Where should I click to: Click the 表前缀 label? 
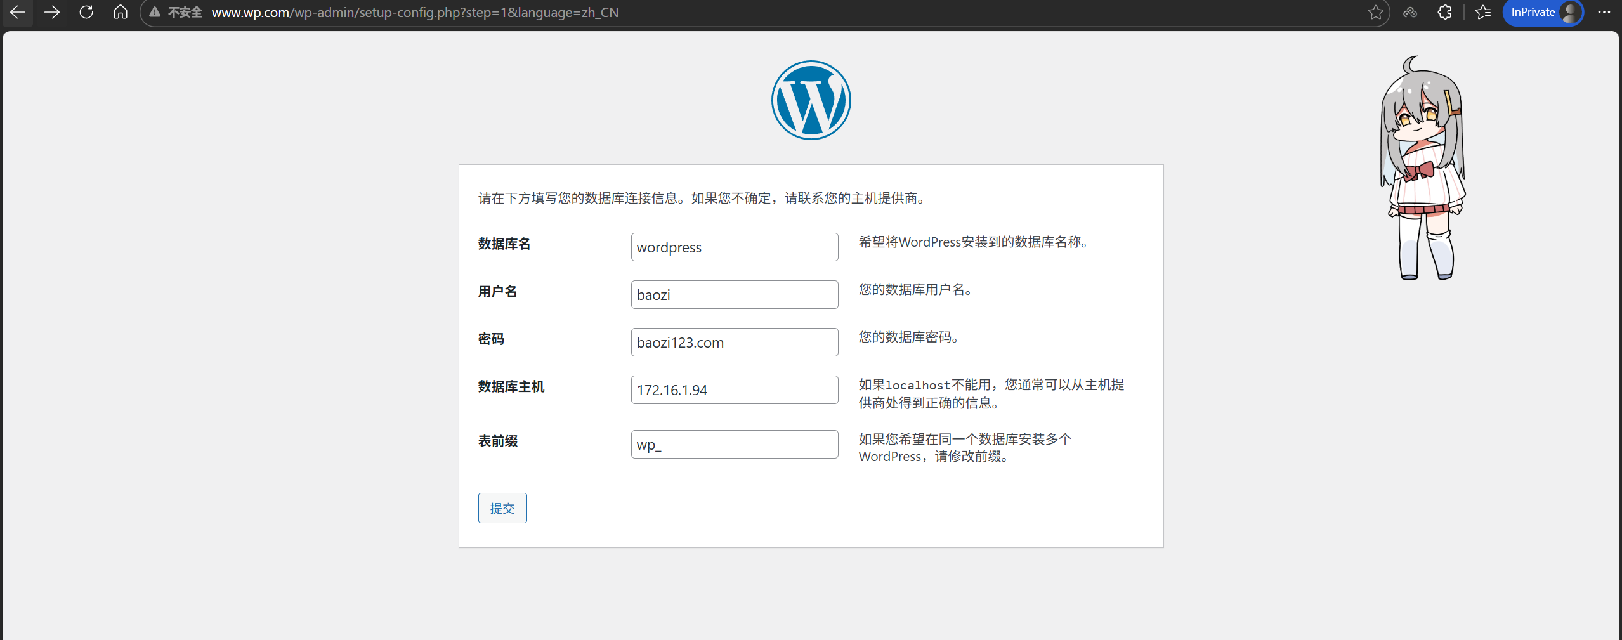[498, 441]
